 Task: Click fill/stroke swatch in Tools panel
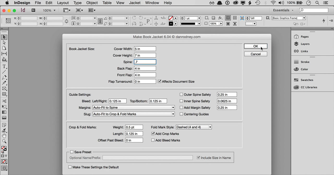pyautogui.click(x=4, y=149)
